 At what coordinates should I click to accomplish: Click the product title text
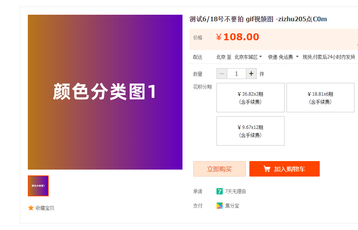tap(258, 19)
